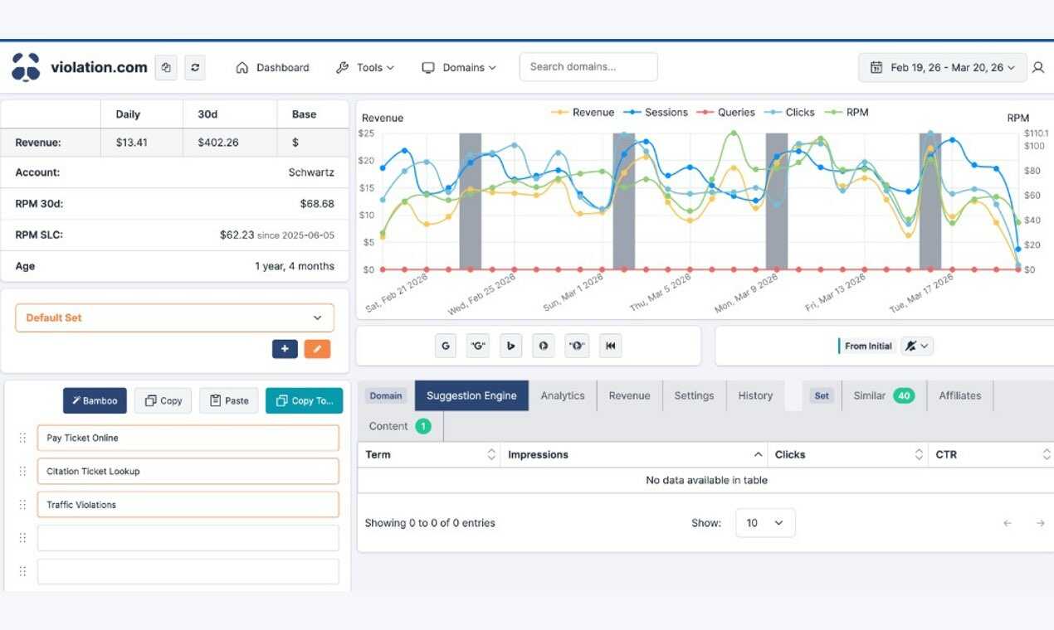1054x630 pixels.
Task: Click the drag handle beside Pay Ticket Online
Action: 22,438
